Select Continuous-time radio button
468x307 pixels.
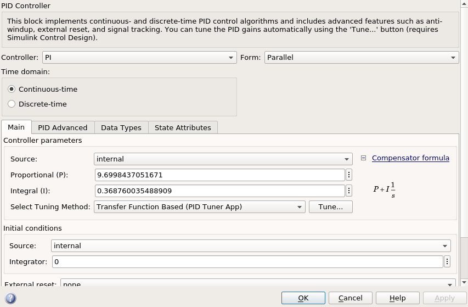tap(12, 89)
